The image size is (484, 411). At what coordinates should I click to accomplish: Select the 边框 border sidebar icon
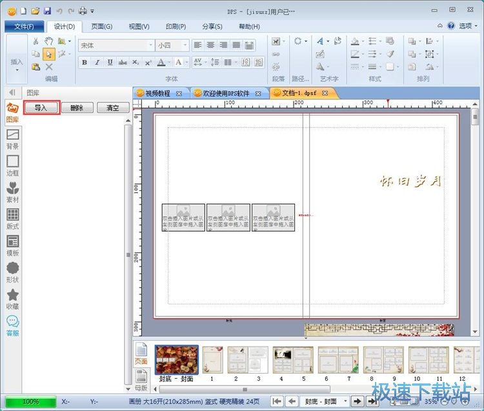tap(12, 165)
